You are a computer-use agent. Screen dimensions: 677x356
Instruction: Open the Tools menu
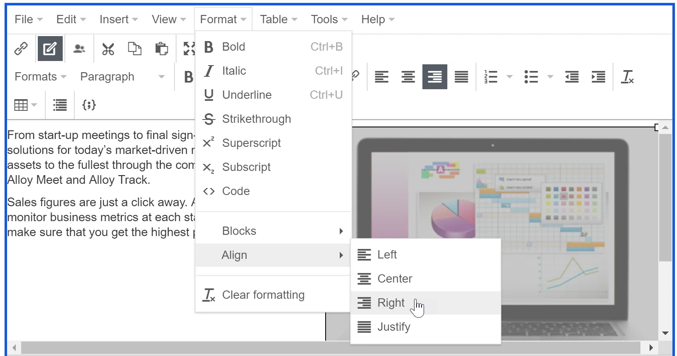(x=329, y=20)
